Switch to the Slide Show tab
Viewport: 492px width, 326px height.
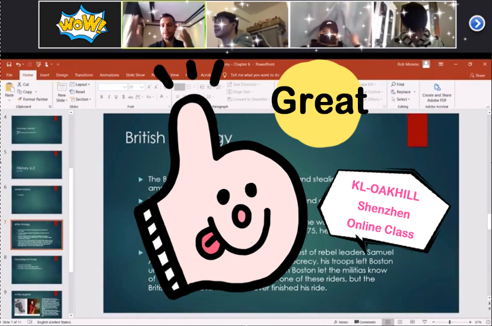135,75
